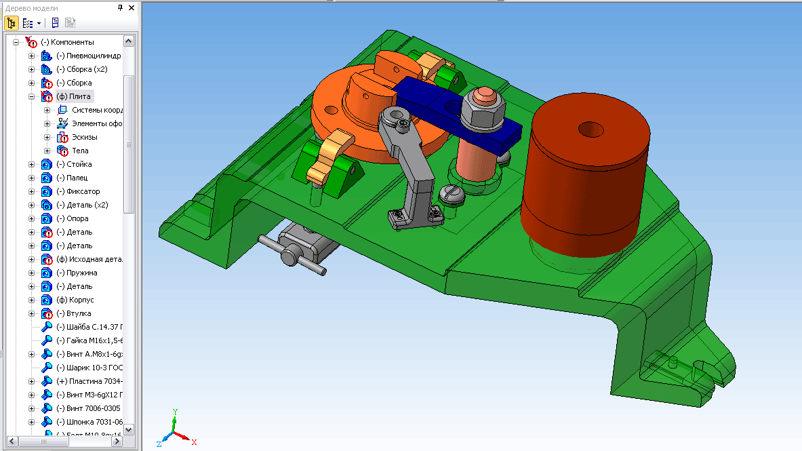Viewport: 802px width, 451px height.
Task: Click the coordinate systems icon
Action: pos(62,110)
